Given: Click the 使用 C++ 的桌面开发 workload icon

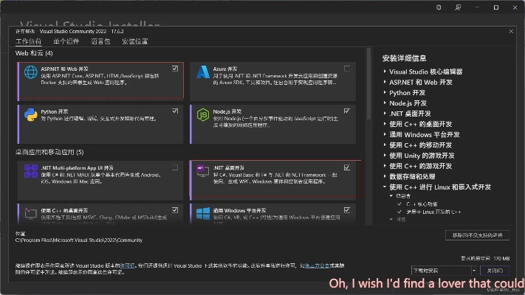Looking at the screenshot, I should pos(31,213).
